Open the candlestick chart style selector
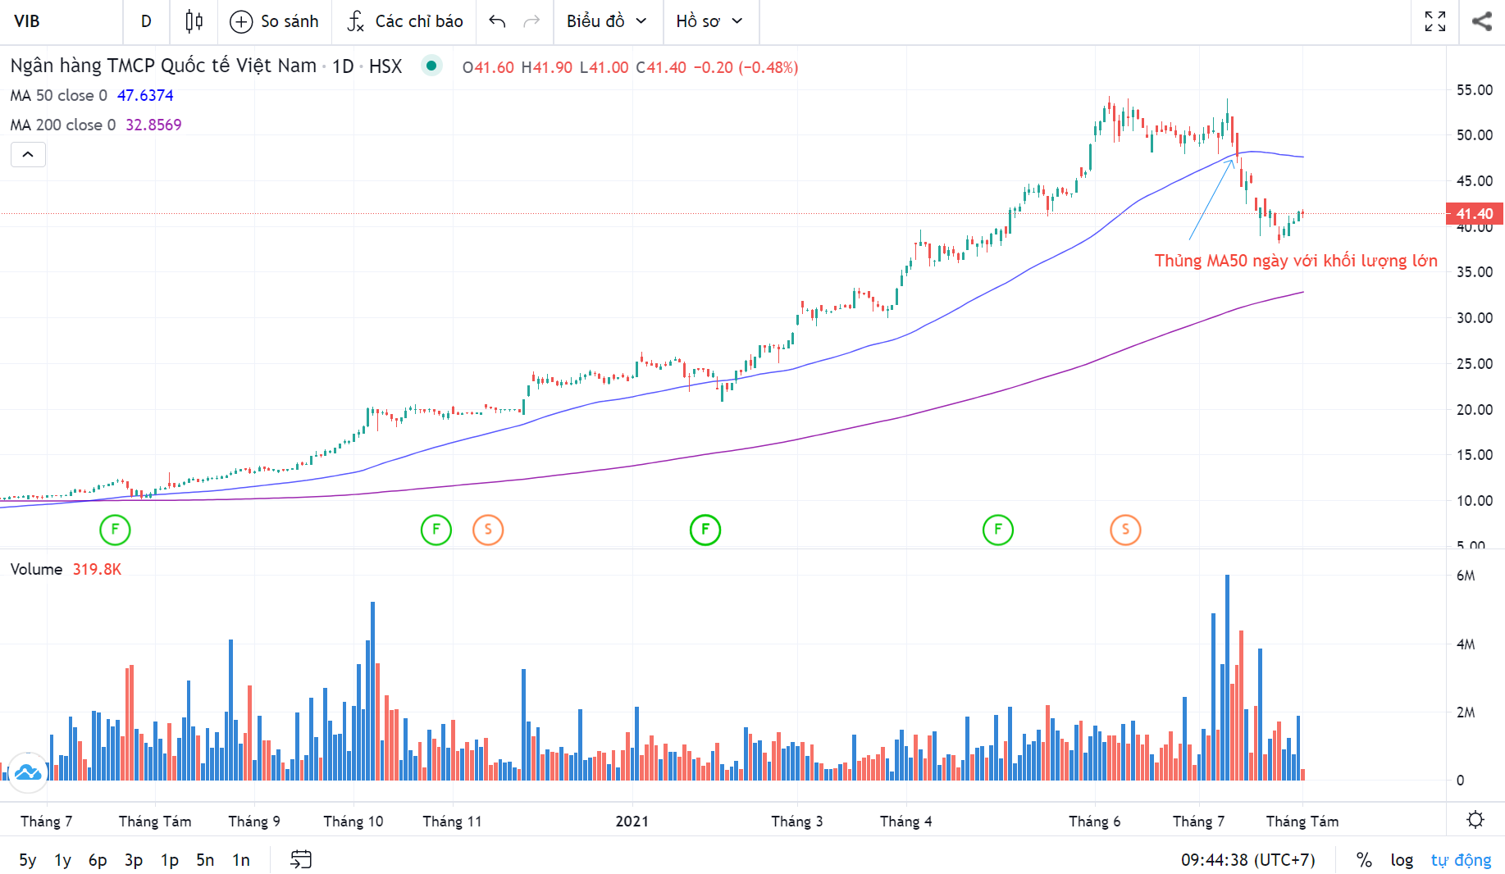 [x=194, y=21]
